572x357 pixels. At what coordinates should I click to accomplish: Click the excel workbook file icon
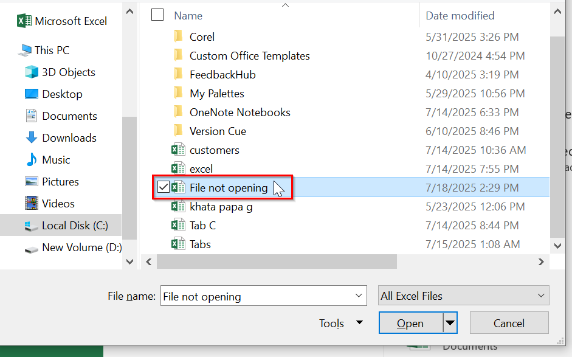[x=178, y=168]
